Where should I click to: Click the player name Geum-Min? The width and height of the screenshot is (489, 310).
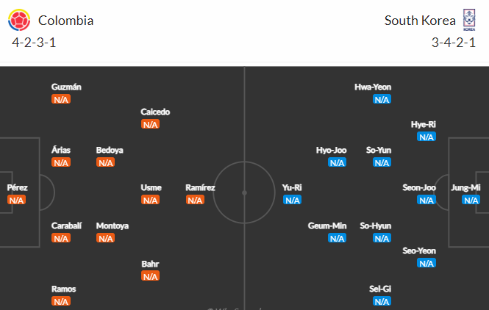327,226
